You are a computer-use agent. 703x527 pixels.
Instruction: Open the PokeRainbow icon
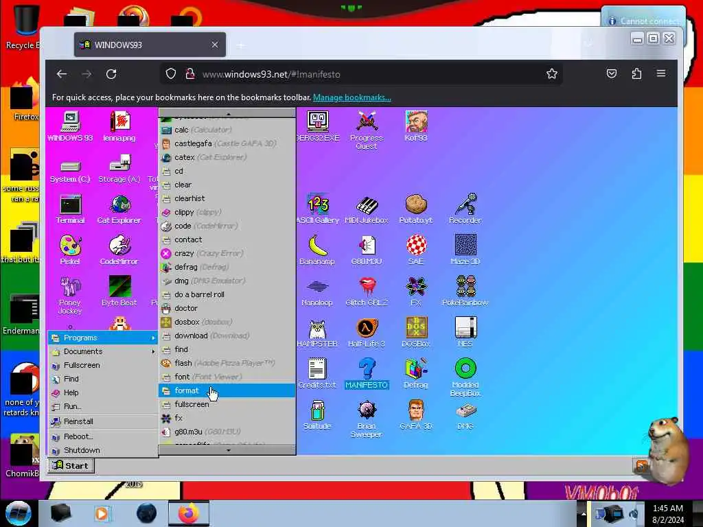point(465,291)
